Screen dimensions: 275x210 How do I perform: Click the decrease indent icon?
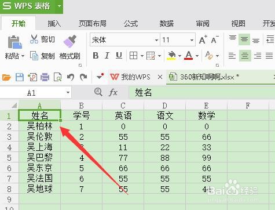270,39
